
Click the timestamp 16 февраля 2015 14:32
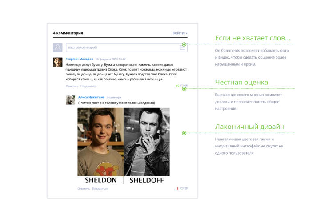(x=110, y=59)
